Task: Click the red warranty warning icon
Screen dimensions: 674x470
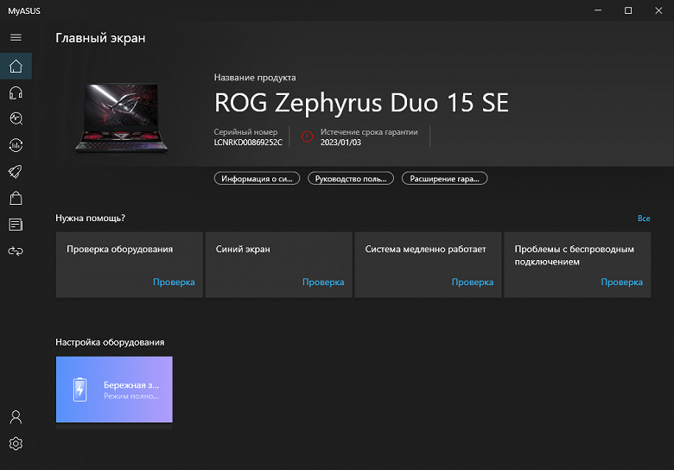Action: [307, 137]
